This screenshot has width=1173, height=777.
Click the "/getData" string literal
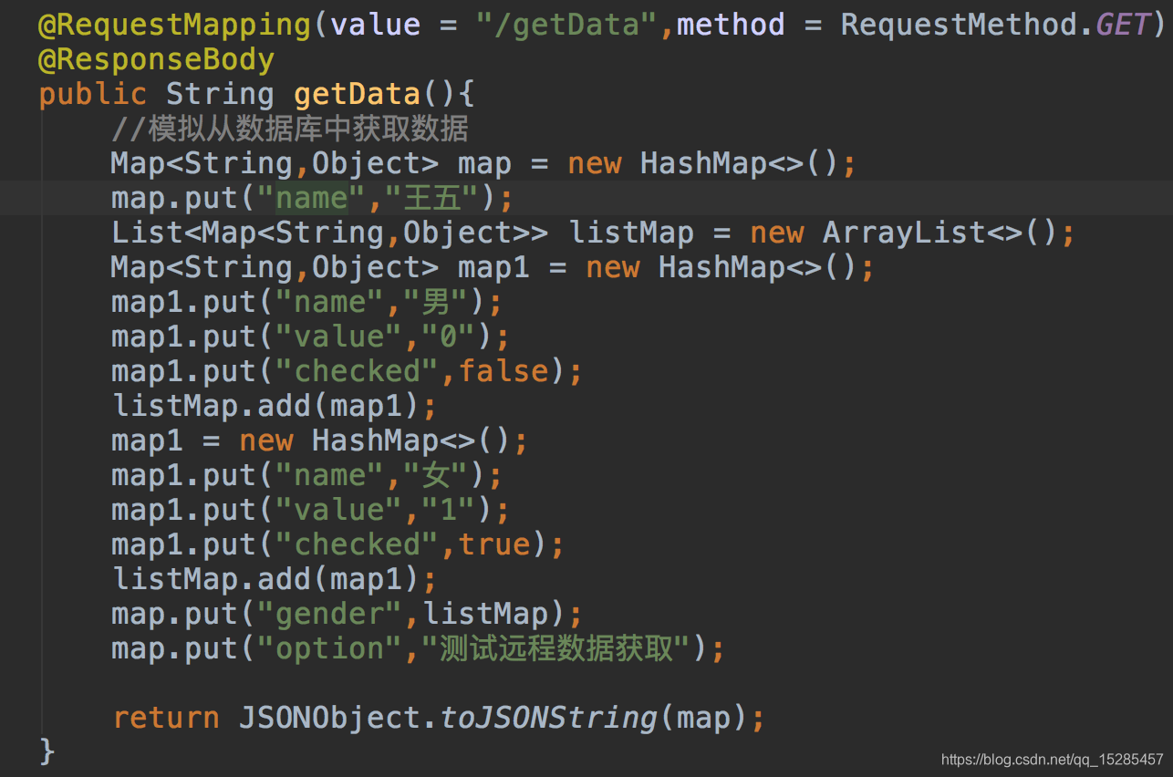(x=566, y=25)
